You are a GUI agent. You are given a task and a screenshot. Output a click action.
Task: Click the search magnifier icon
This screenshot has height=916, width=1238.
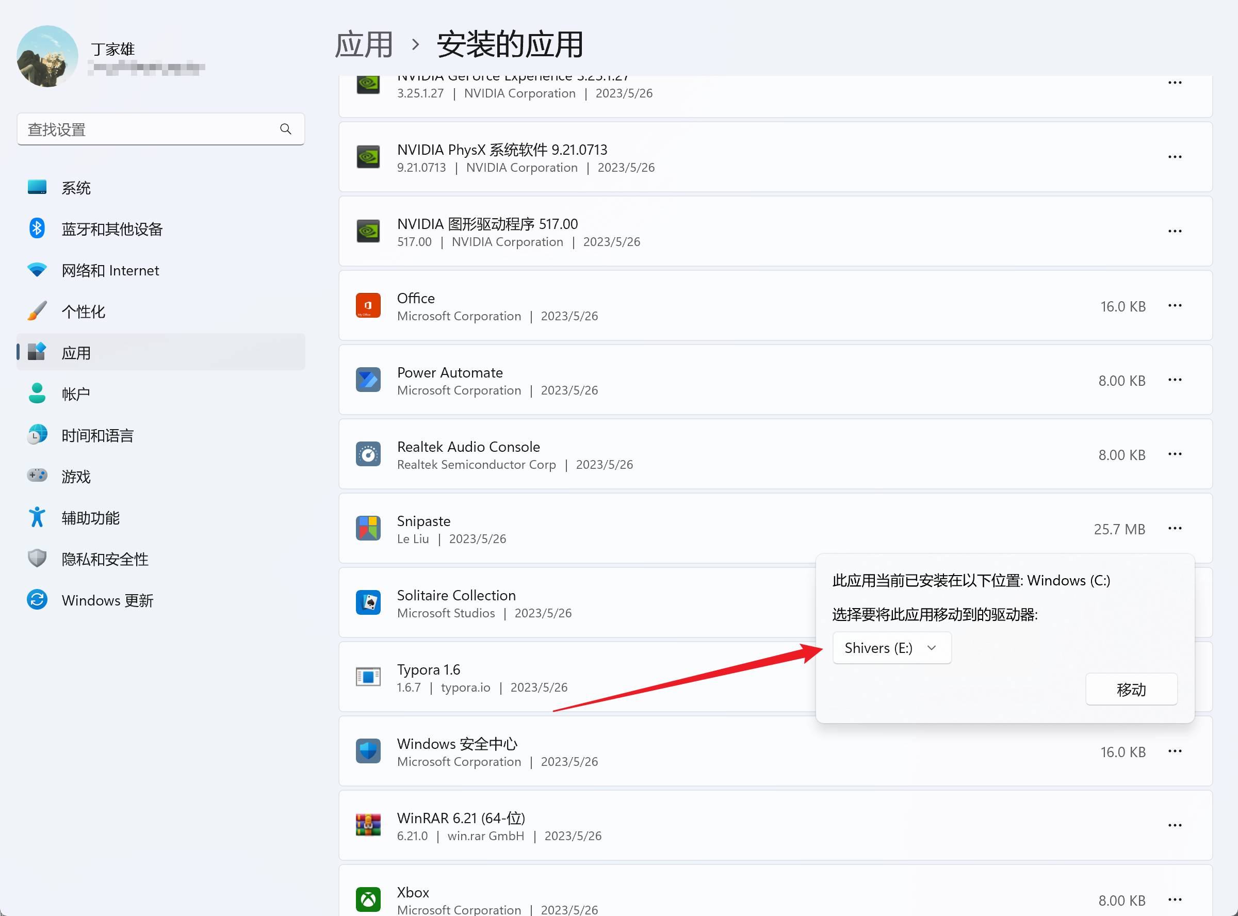click(x=286, y=129)
